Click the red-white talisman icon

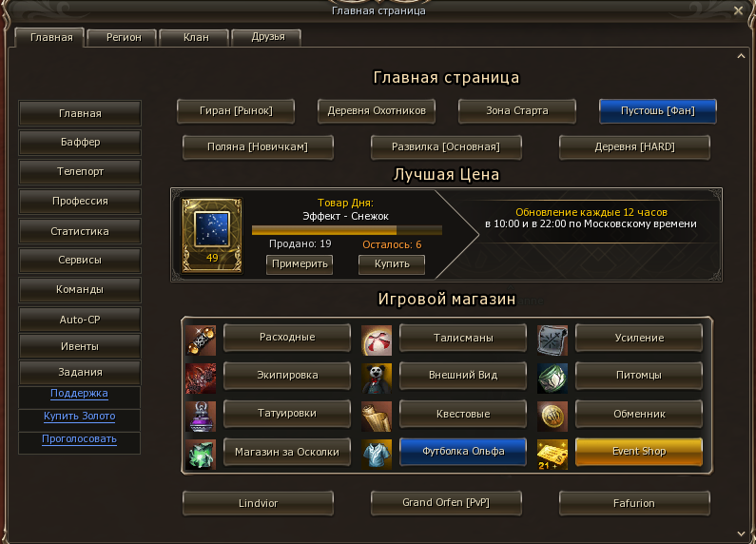376,340
